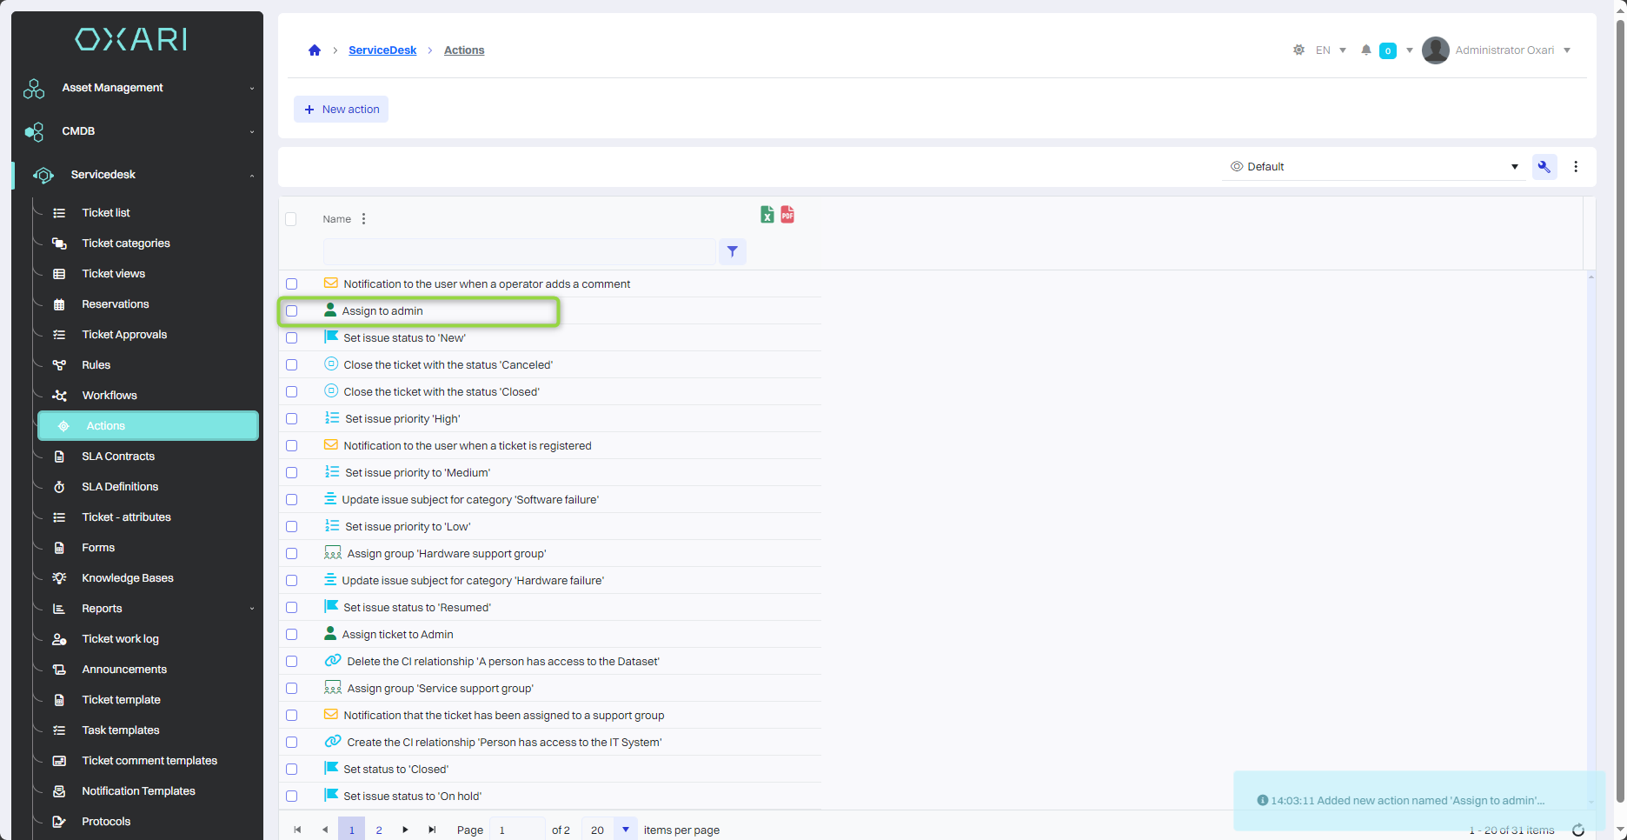Screen dimensions: 1627x840
Task: Expand the items per page dropdown
Action: click(625, 830)
